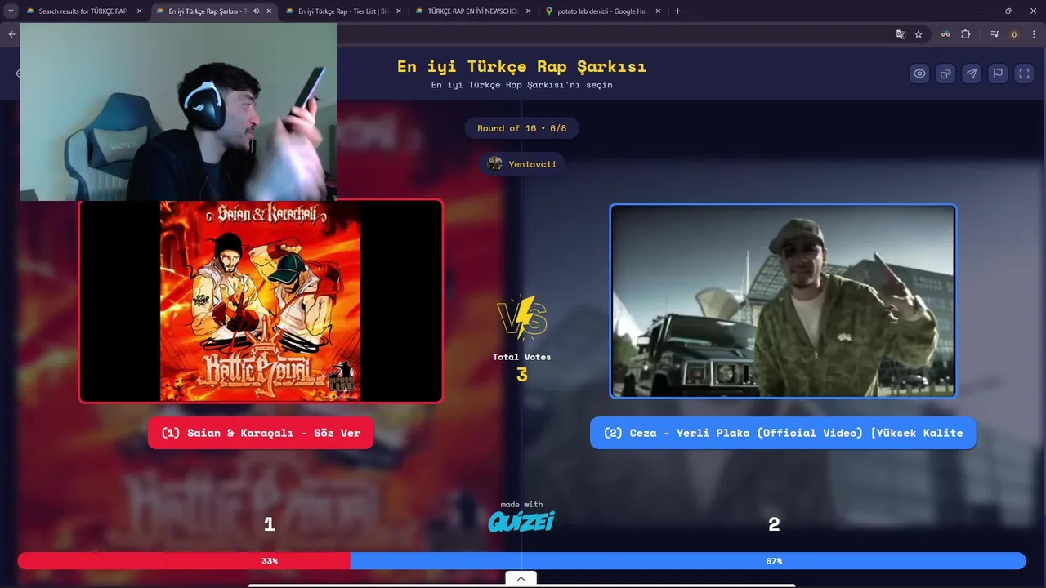Screen dimensions: 1046x588
Task: Vote for Ceza - Yerli Plaka button
Action: tap(783, 433)
